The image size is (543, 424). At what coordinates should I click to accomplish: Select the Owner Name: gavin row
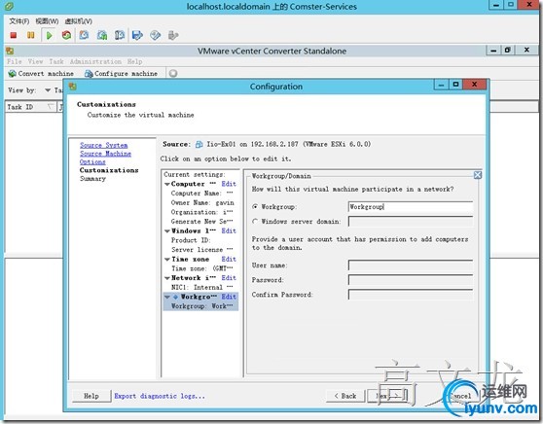pos(202,203)
